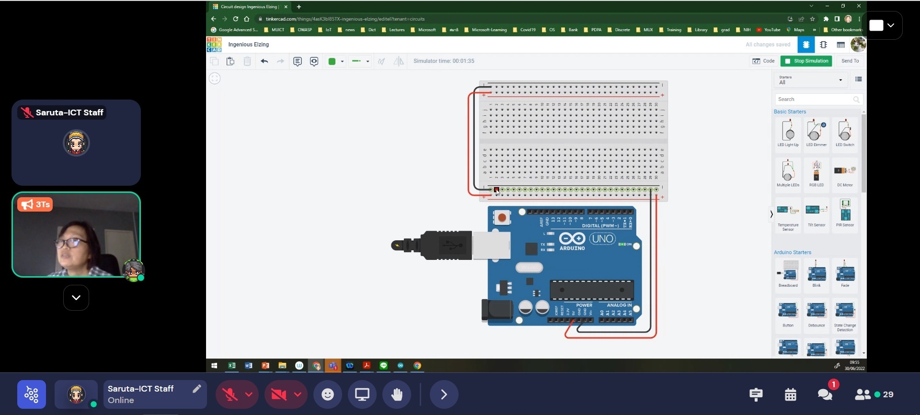Viewport: 920px width, 415px height.
Task: Start screen sharing with monitor icon
Action: 362,394
